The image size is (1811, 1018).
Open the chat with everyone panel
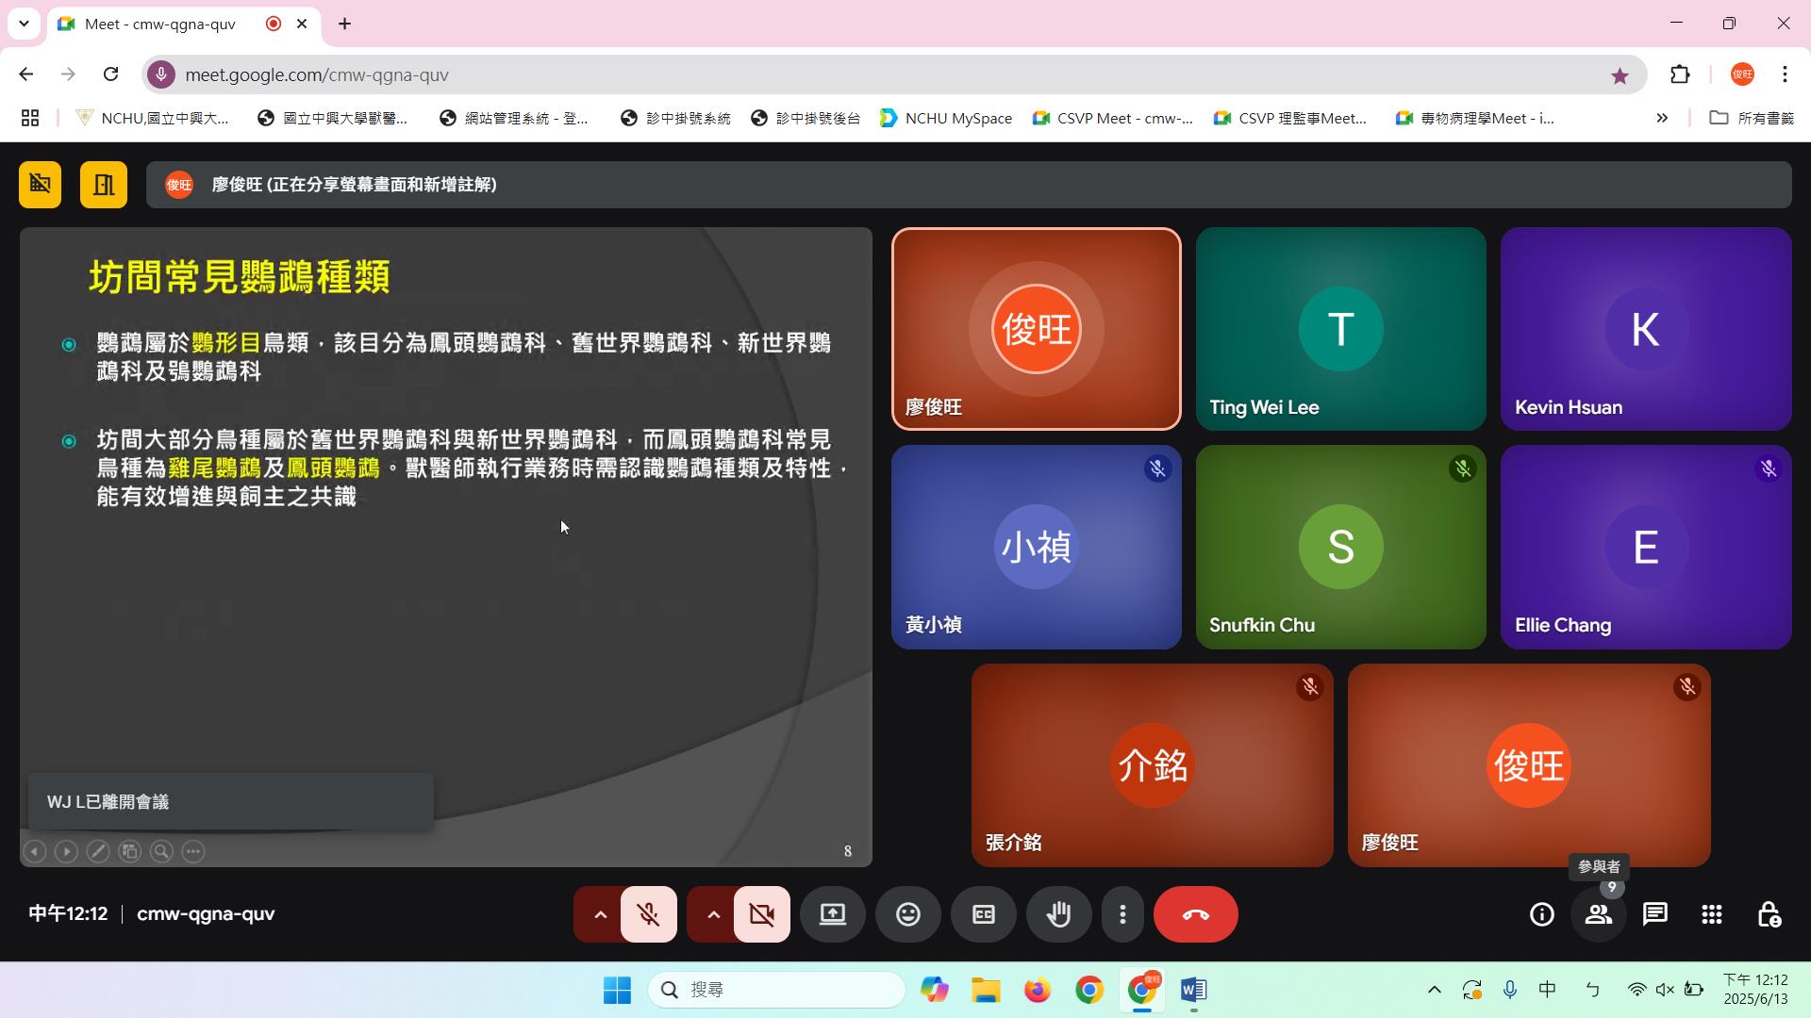(x=1654, y=914)
